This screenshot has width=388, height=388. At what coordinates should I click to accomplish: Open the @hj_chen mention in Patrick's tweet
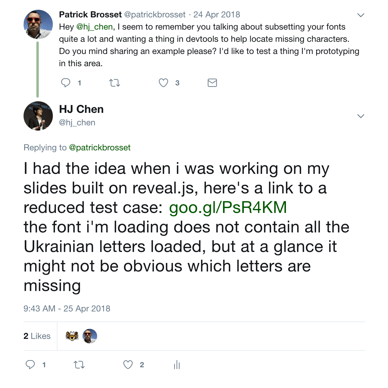click(94, 27)
